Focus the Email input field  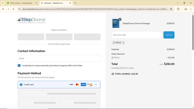59,58
